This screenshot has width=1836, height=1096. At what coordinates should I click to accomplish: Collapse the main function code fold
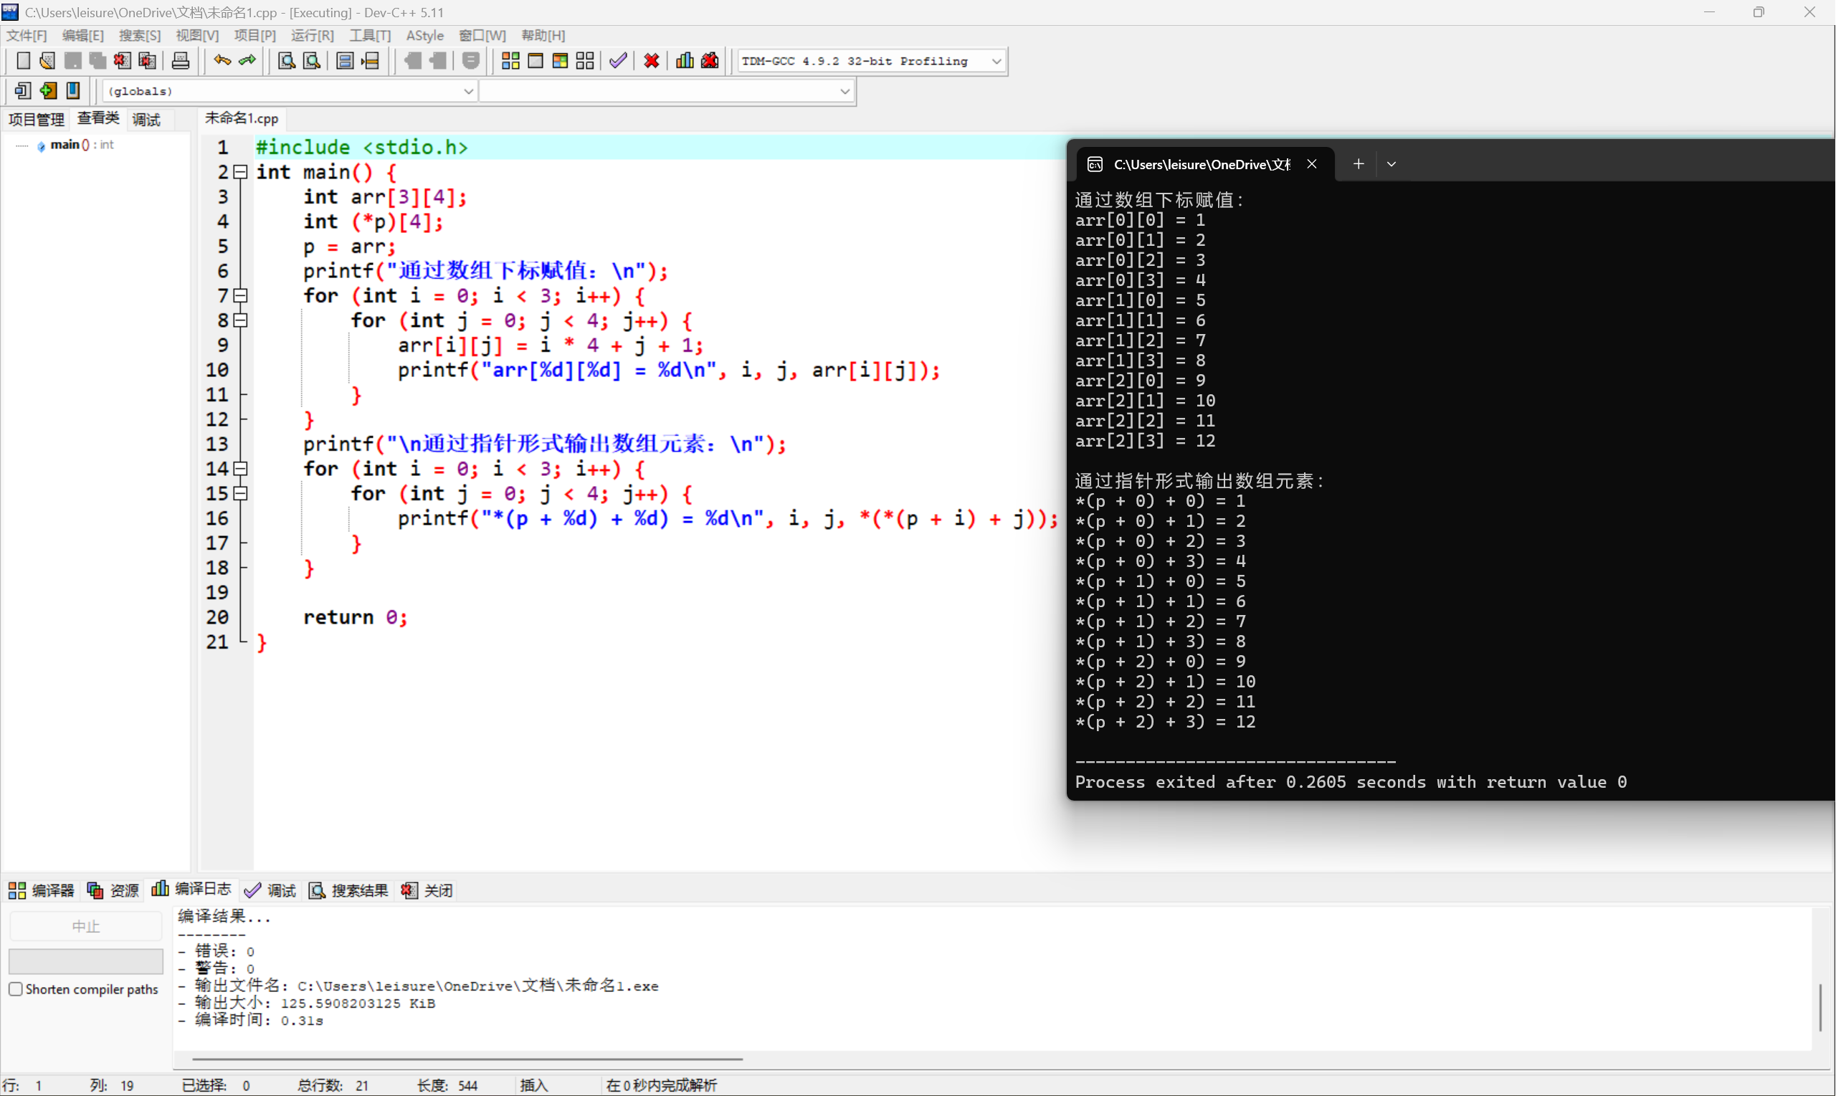click(239, 171)
